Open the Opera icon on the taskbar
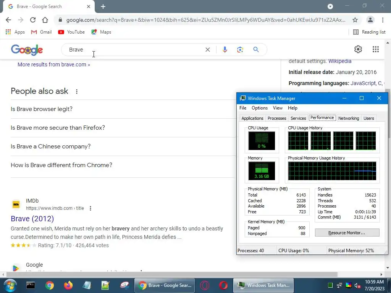The height and width of the screenshot is (293, 391). (x=223, y=285)
